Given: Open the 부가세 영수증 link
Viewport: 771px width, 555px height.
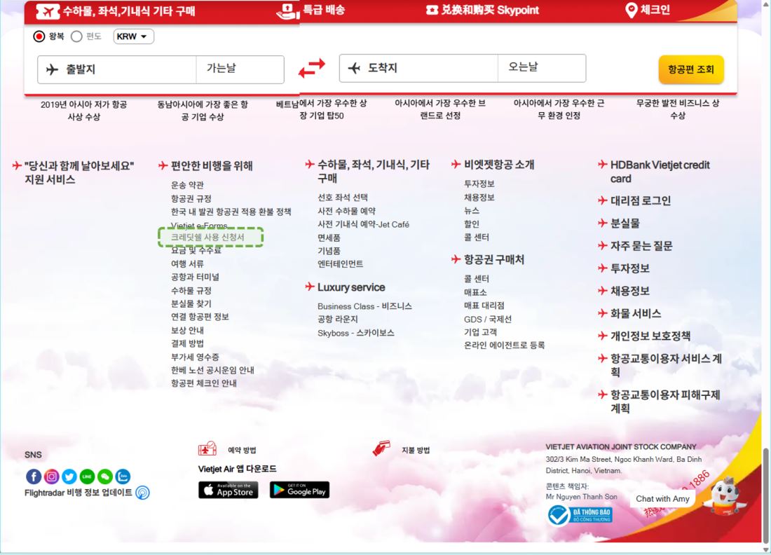Looking at the screenshot, I should (196, 357).
